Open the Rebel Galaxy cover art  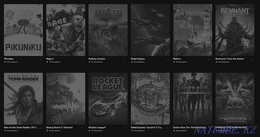coord(150,30)
